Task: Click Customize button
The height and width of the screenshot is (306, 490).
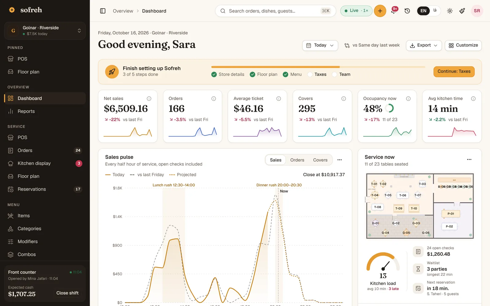Action: pyautogui.click(x=463, y=45)
